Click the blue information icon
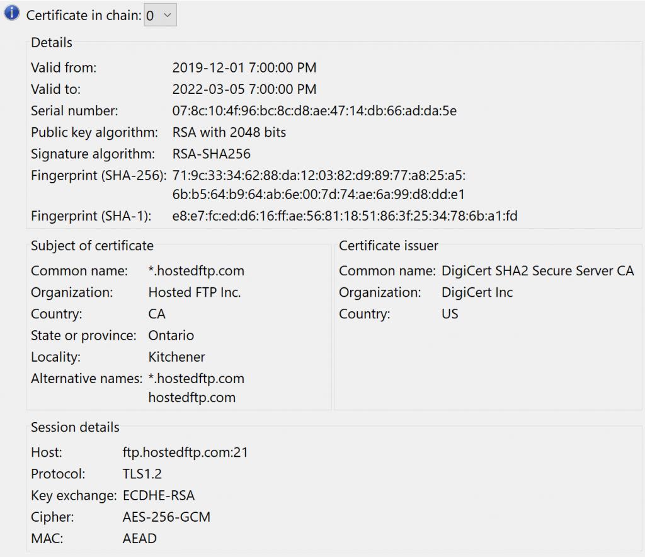The image size is (645, 557). point(11,13)
